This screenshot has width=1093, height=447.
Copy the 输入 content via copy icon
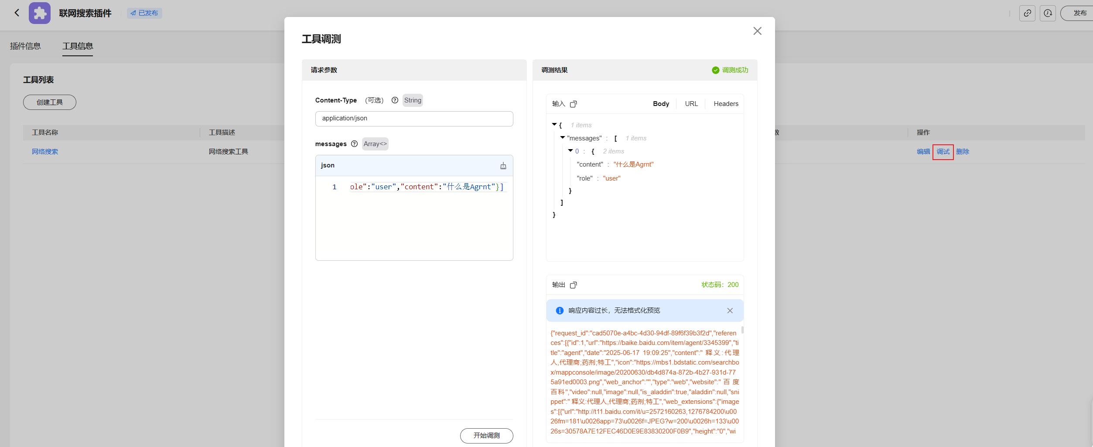click(573, 104)
